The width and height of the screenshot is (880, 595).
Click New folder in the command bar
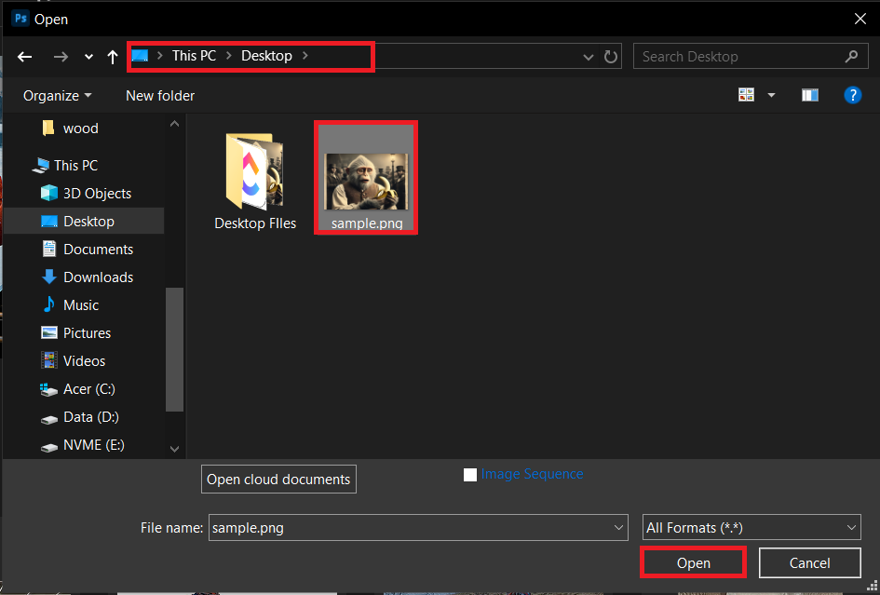159,95
